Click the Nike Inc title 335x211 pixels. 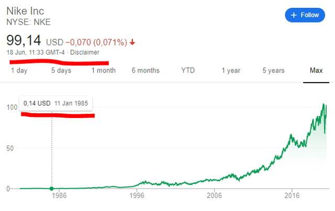coord(25,11)
